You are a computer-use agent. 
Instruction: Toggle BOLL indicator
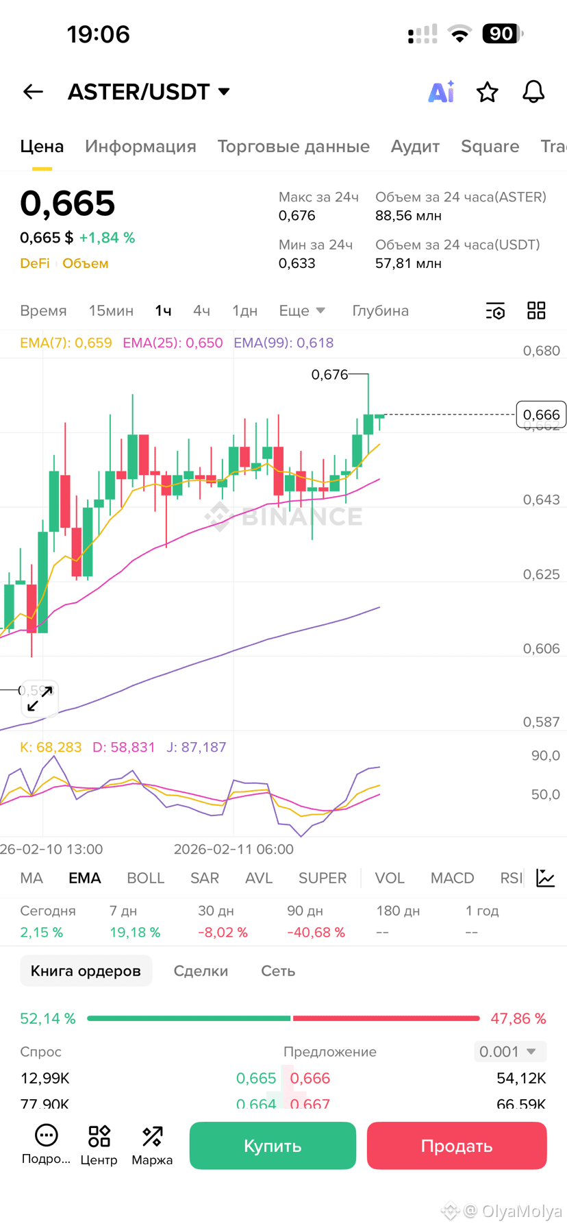(x=145, y=878)
